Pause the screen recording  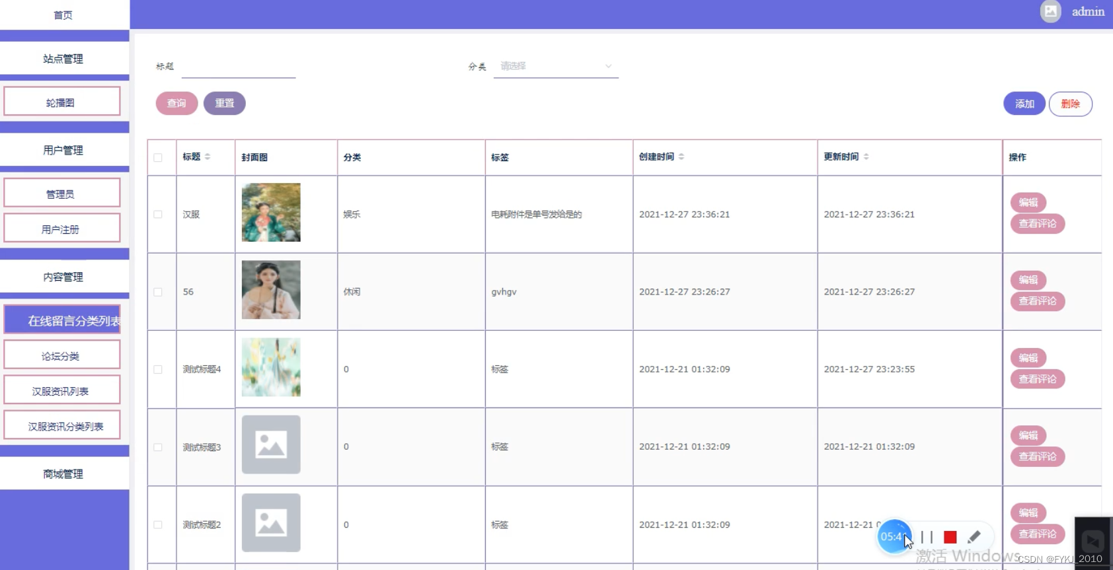(x=927, y=537)
